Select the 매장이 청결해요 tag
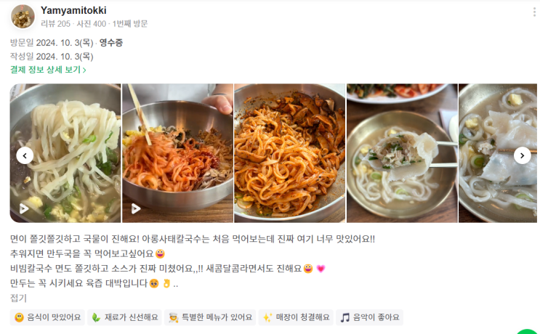This screenshot has width=540, height=334. [x=296, y=317]
